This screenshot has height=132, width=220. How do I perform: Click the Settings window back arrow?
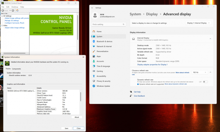point(92,8)
